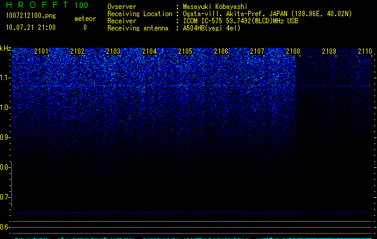Screen dimensions: 377x239
Task: Click the date stamp 10.07.21 21:00
Action: 31,27
